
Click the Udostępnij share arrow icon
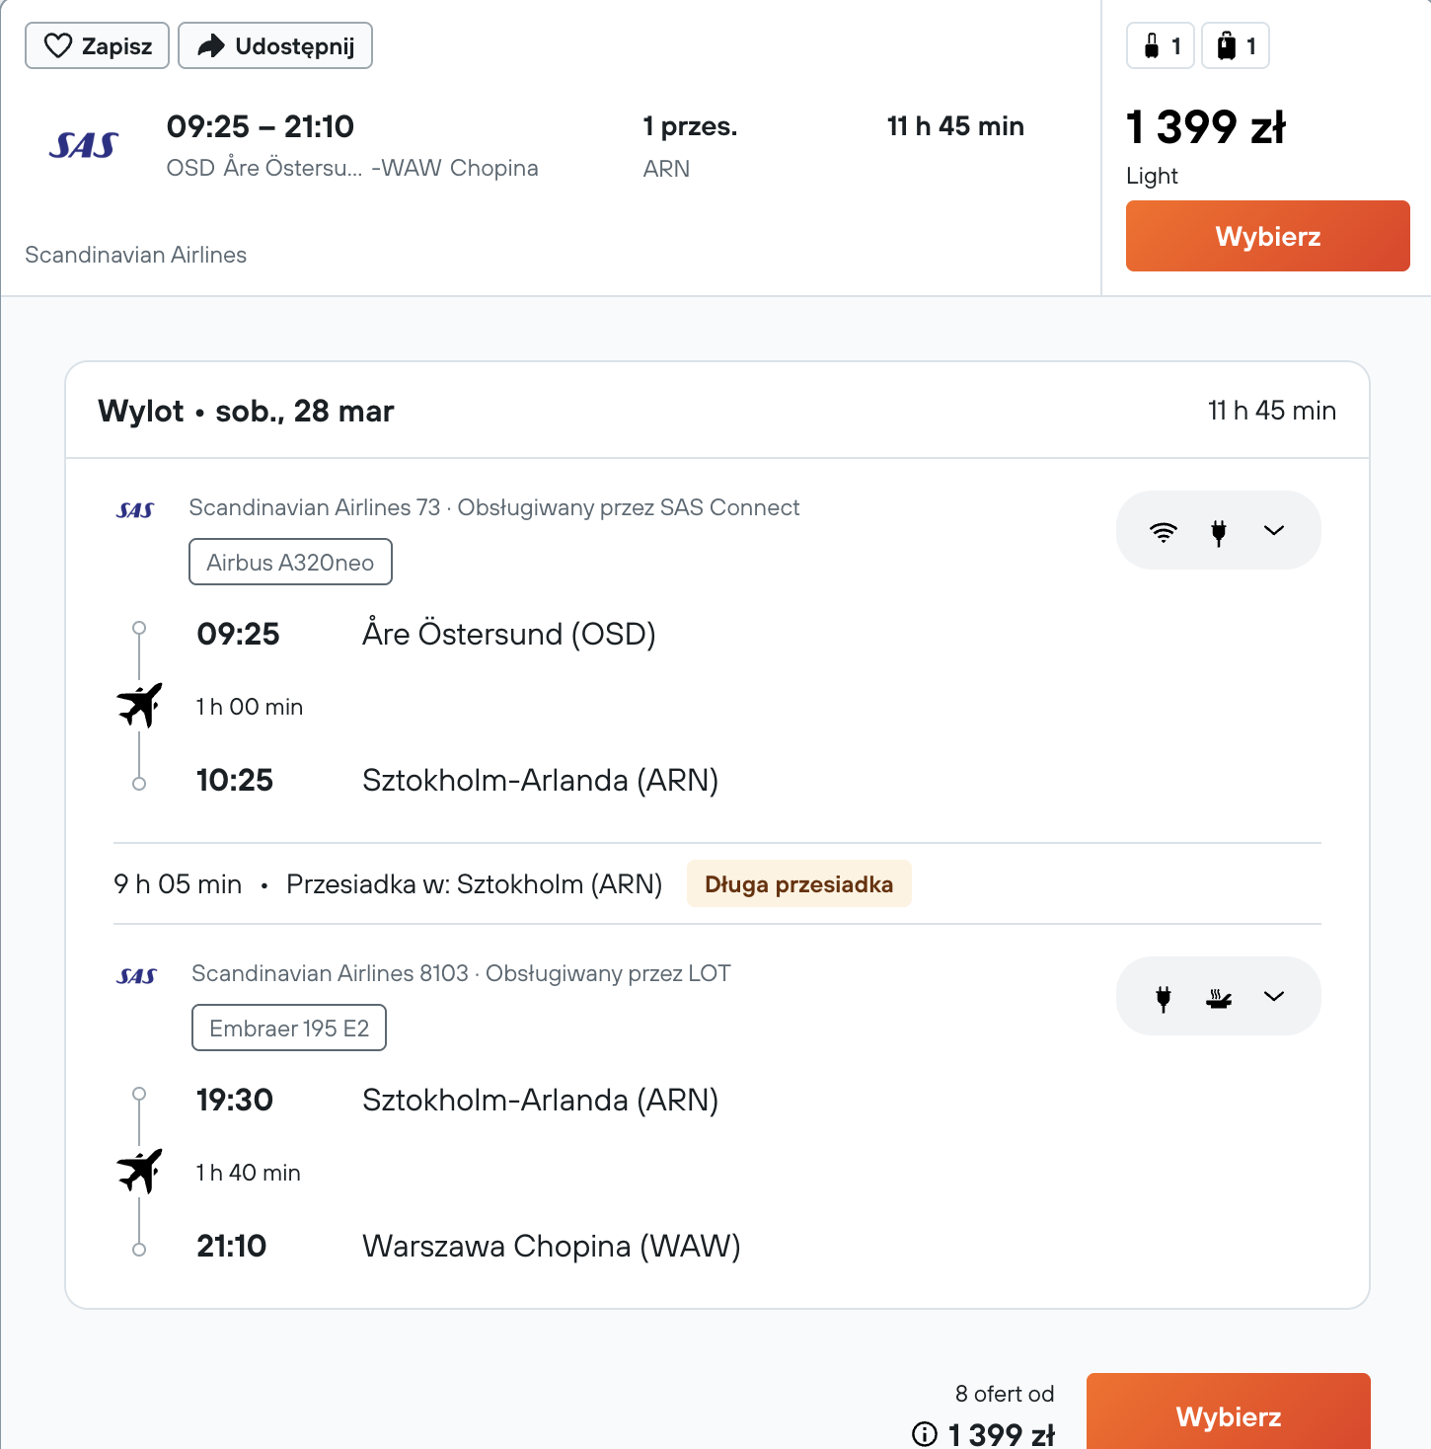[x=211, y=46]
